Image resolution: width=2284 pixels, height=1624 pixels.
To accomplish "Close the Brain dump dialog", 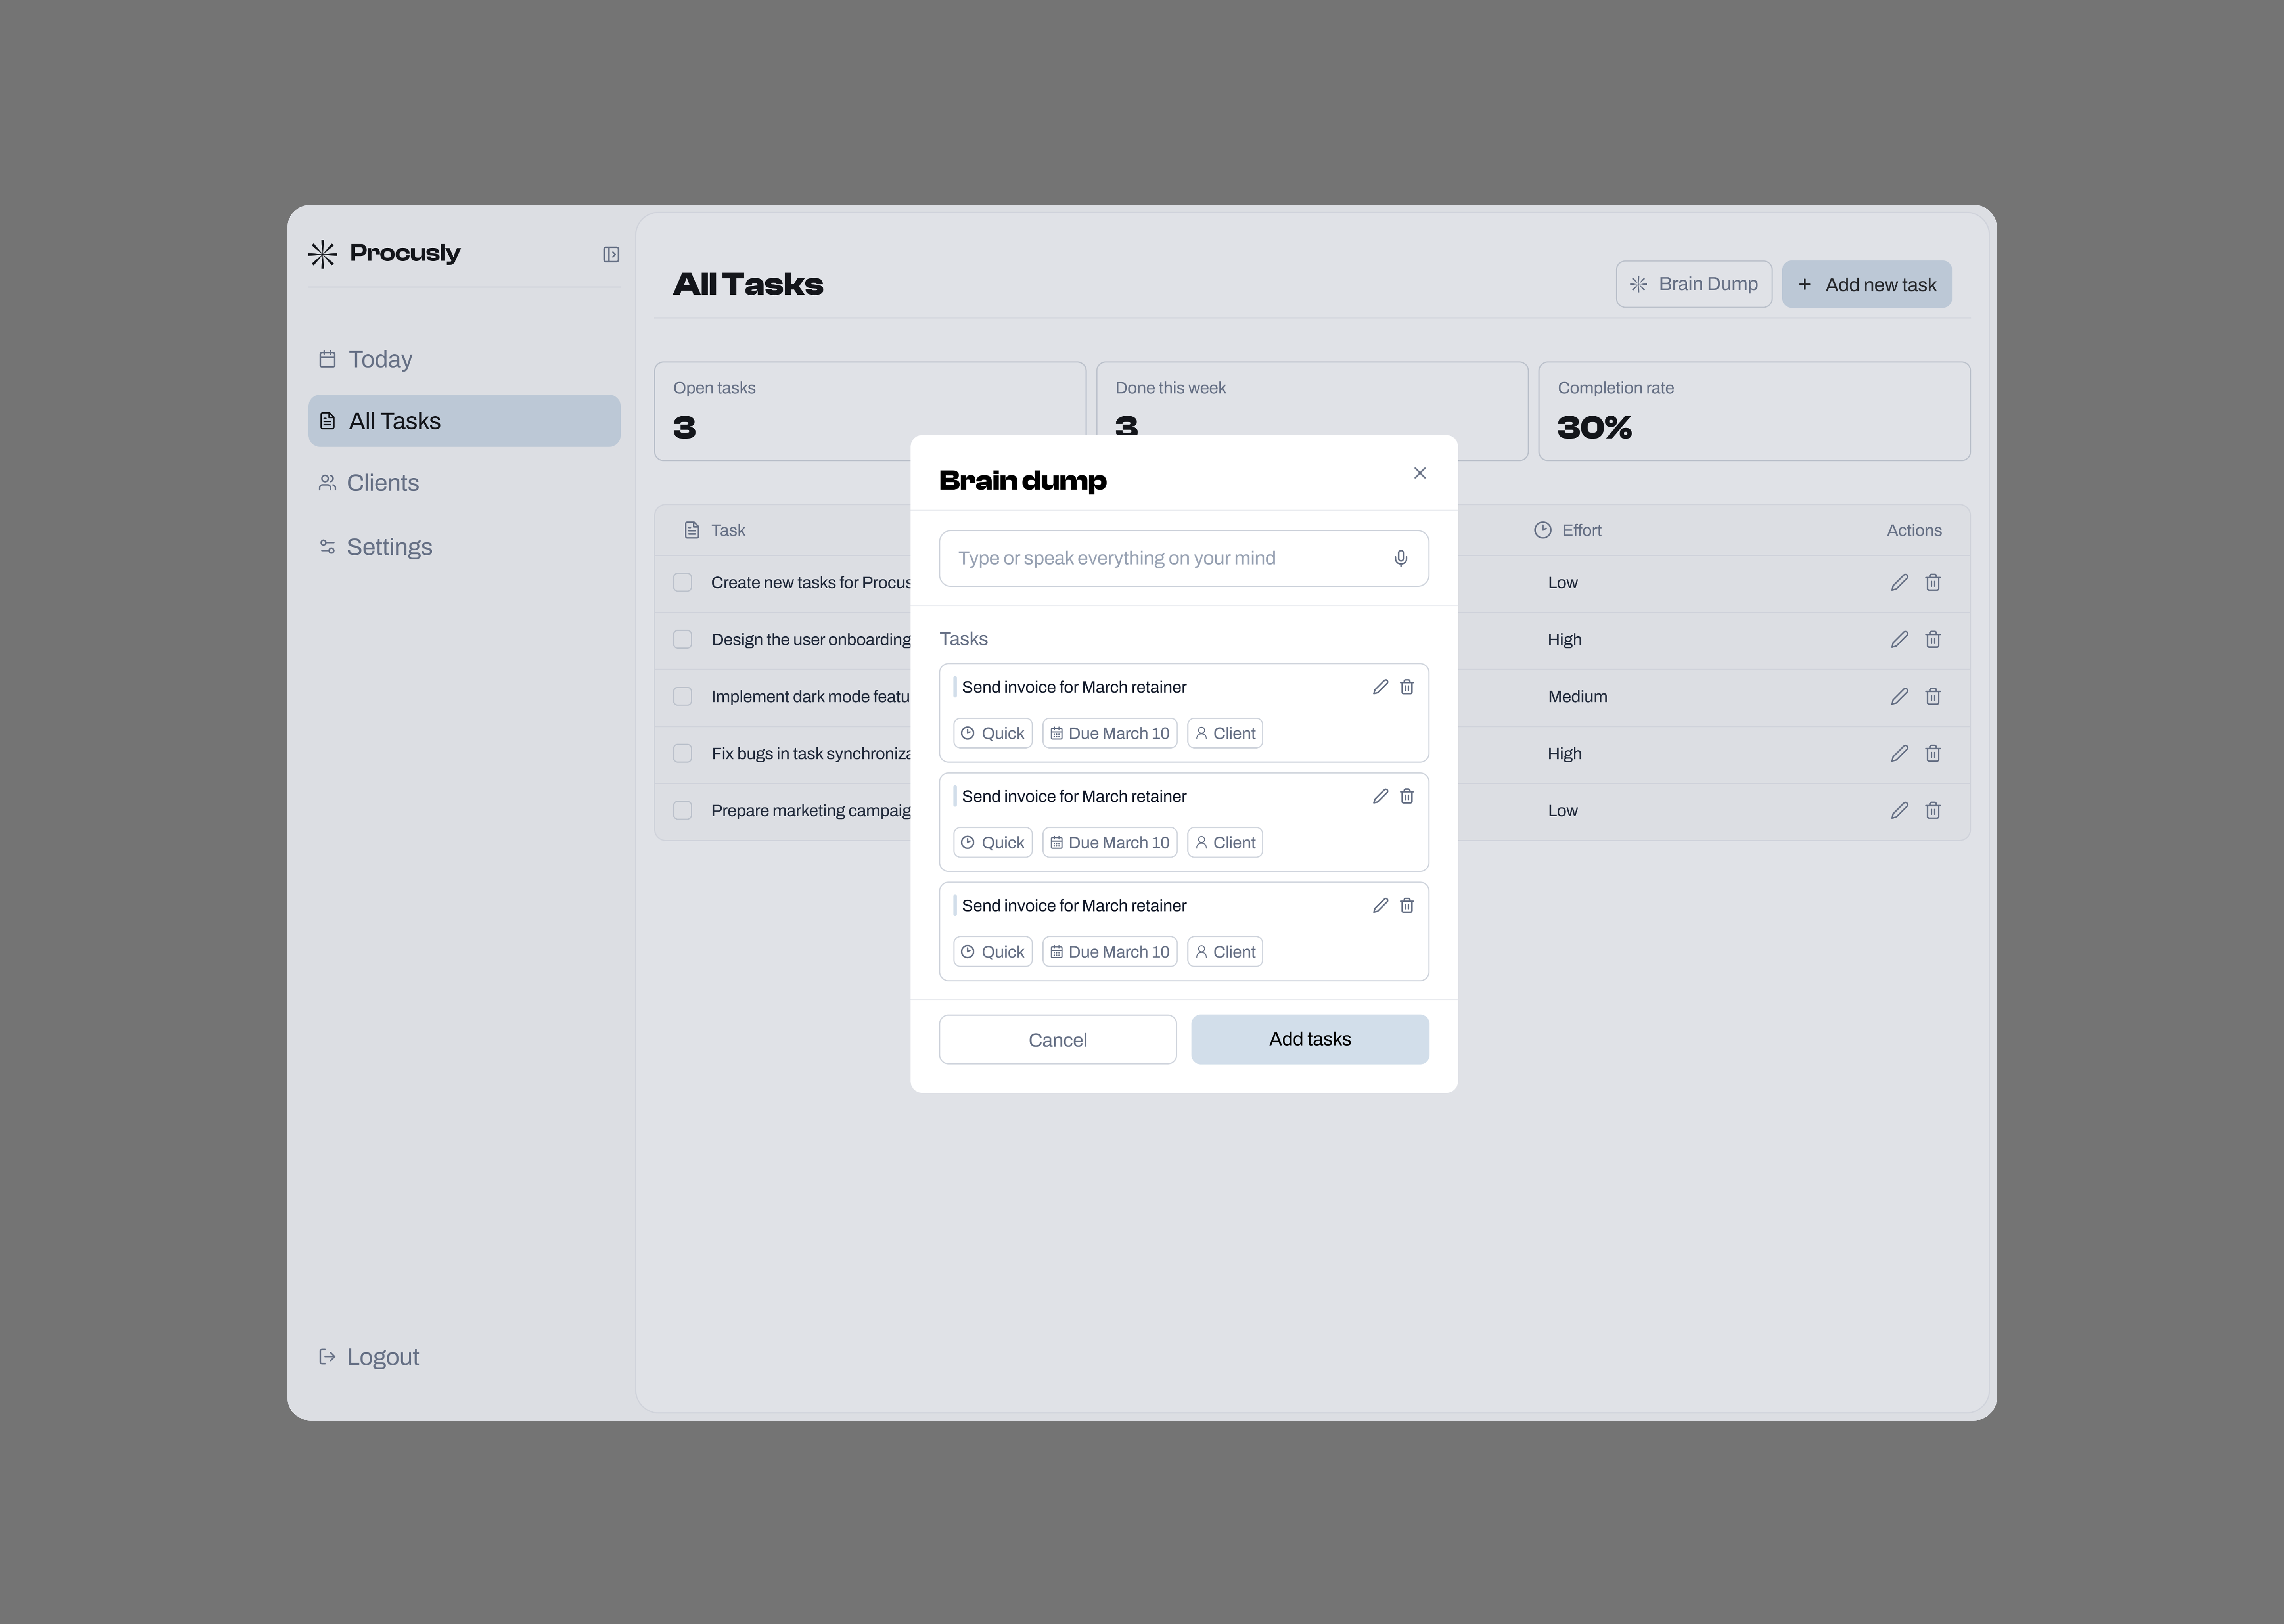I will click(x=1419, y=473).
